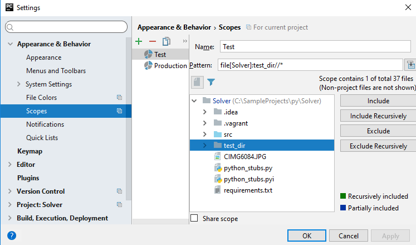Expand the test_dir folder node

(205, 146)
